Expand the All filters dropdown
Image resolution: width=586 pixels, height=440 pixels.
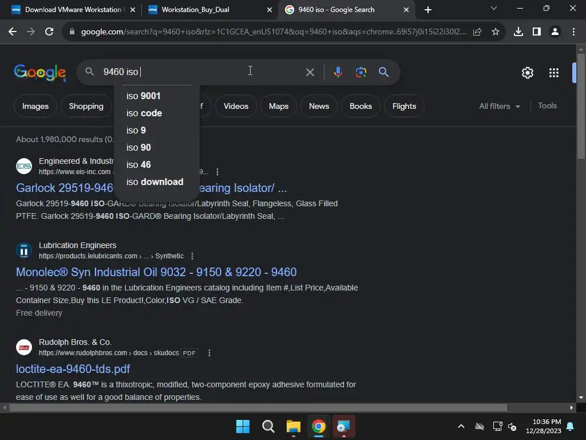(x=500, y=106)
